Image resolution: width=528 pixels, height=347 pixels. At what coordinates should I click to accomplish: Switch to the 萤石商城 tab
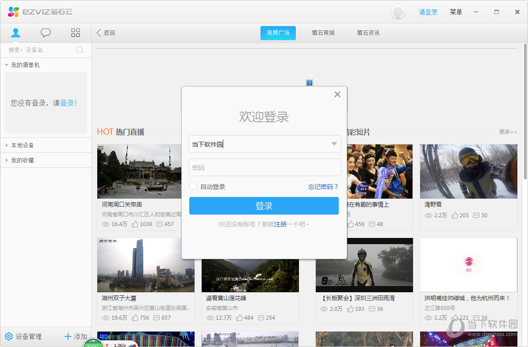click(323, 33)
